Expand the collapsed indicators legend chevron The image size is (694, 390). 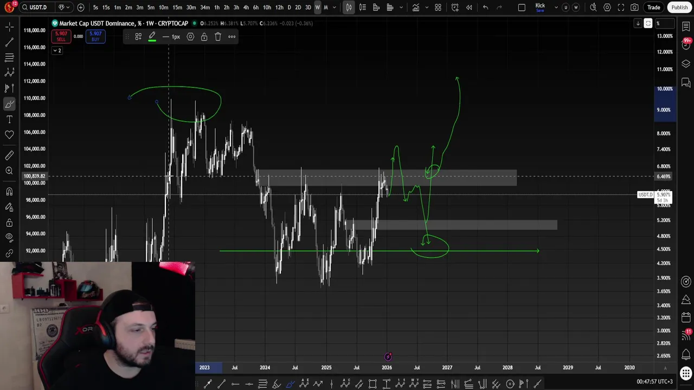click(x=57, y=50)
